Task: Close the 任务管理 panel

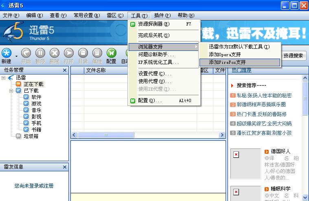Action: pyautogui.click(x=65, y=70)
